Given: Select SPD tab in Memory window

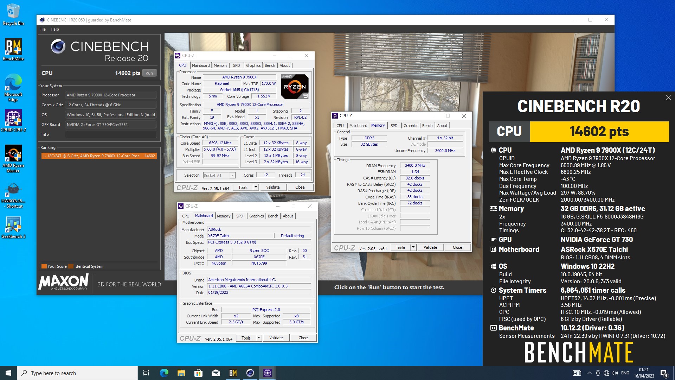Looking at the screenshot, I should pyautogui.click(x=394, y=126).
